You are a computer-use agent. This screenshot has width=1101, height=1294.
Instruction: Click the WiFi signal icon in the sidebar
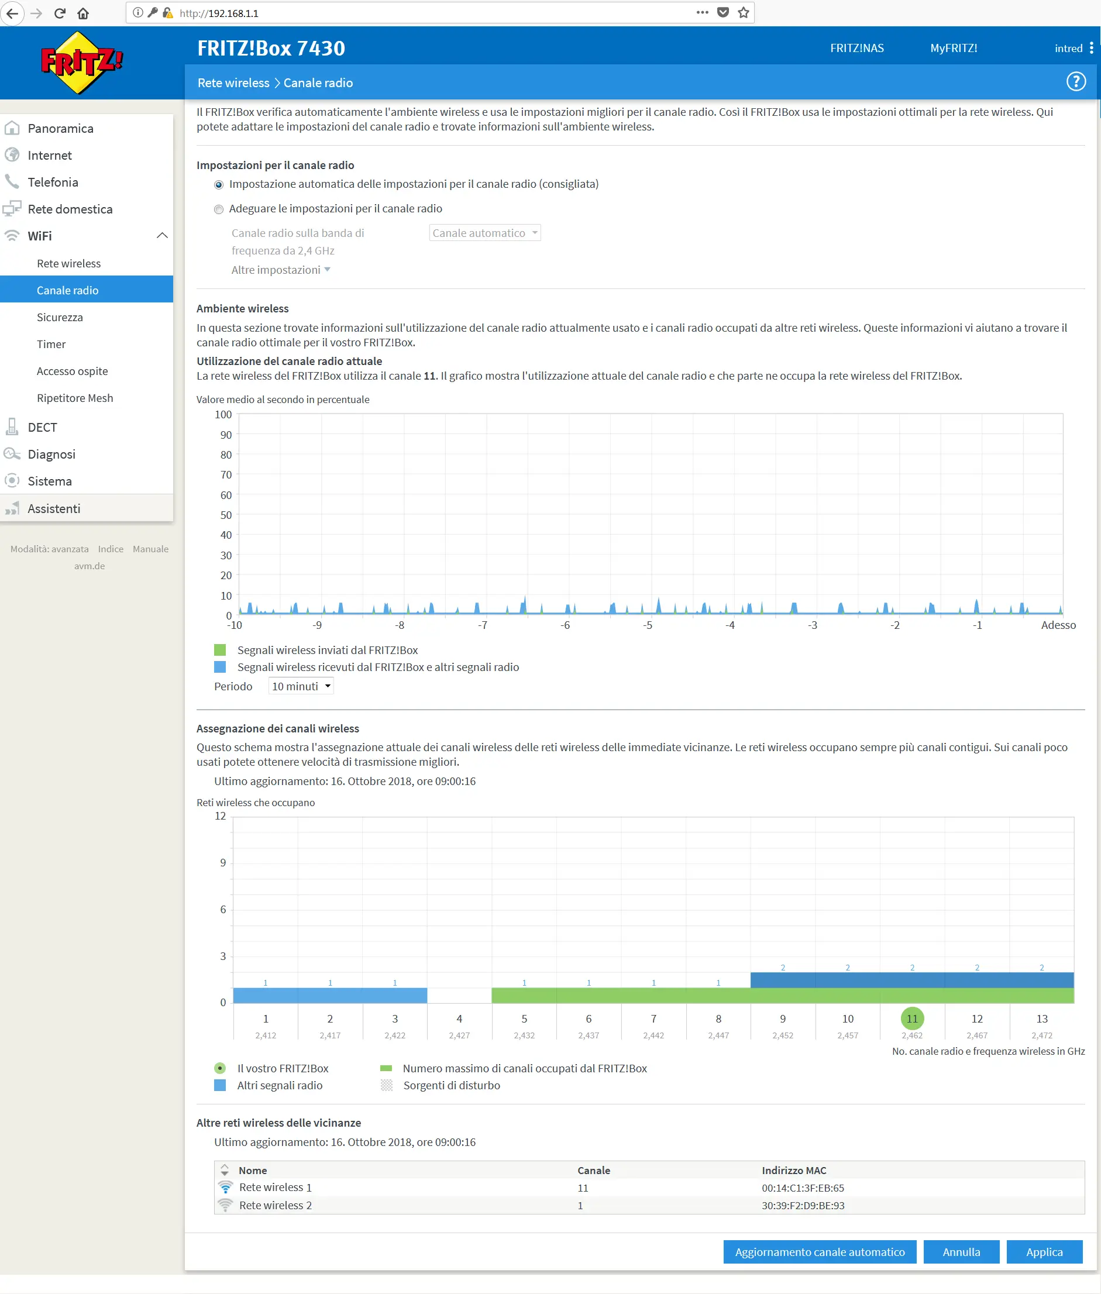pos(12,235)
